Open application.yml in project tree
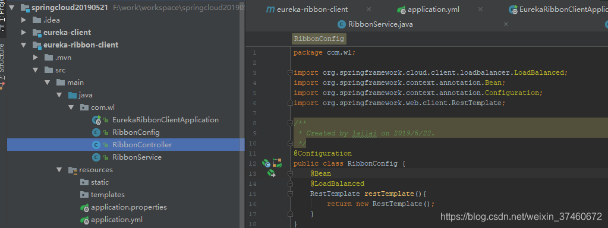 [x=116, y=220]
